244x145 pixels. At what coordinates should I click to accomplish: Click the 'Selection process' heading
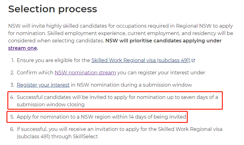pyautogui.click(x=53, y=9)
